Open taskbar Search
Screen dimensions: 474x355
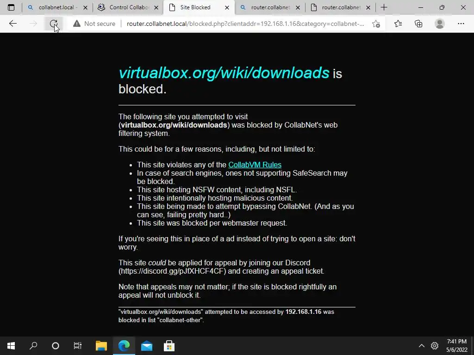tap(33, 346)
